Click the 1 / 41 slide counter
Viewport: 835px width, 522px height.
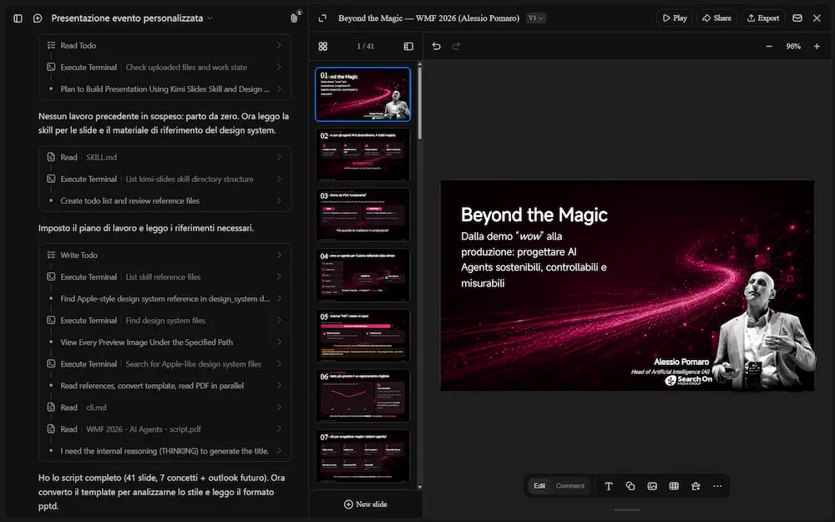[366, 46]
